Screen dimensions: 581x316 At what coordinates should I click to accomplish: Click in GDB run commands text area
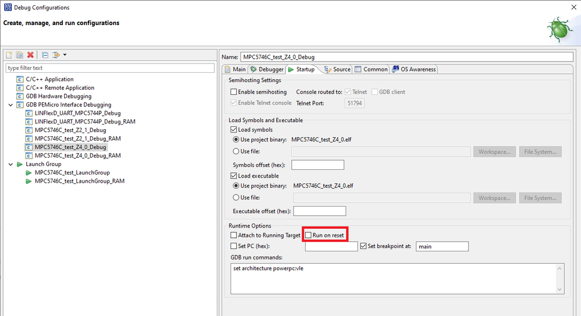pyautogui.click(x=394, y=279)
